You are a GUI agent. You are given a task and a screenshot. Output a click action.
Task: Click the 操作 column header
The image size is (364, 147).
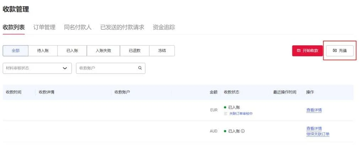(x=310, y=92)
